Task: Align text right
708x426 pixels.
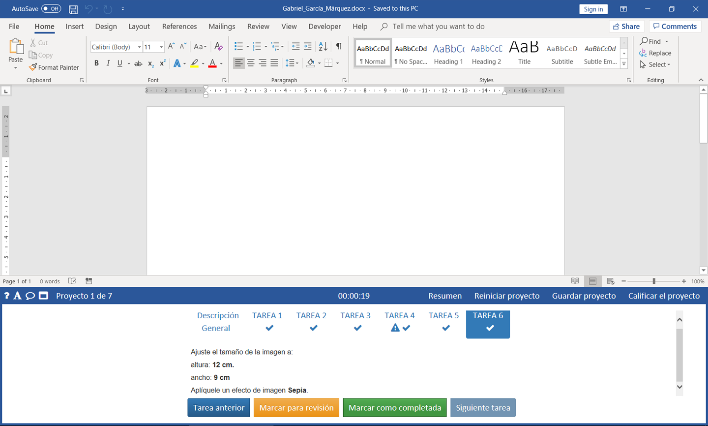Action: [x=263, y=63]
